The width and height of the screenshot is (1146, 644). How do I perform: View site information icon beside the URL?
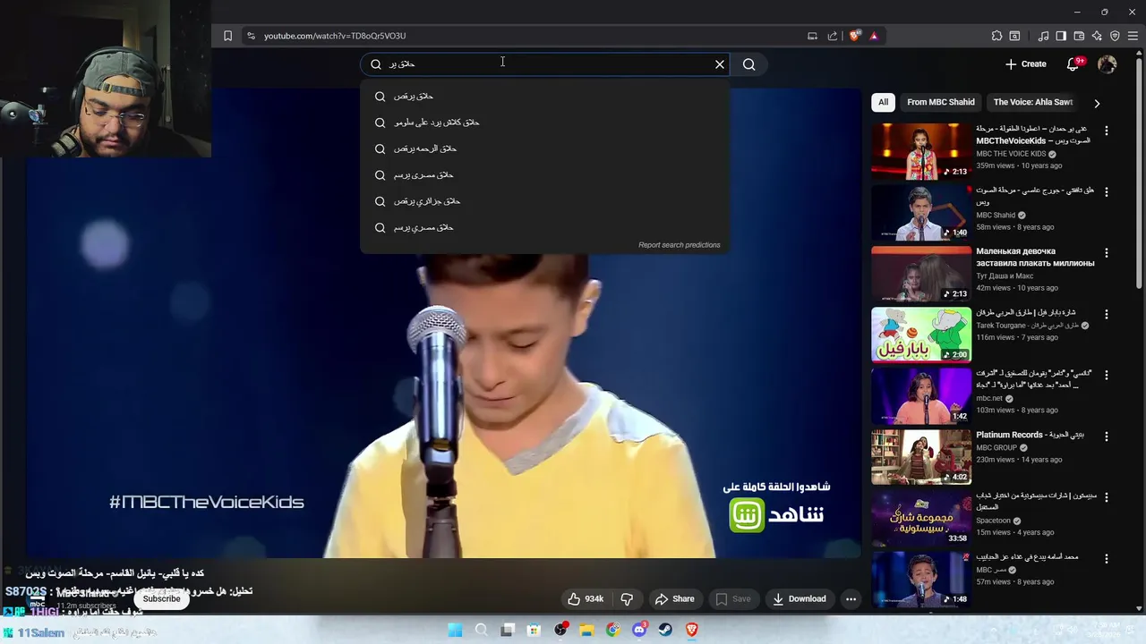[x=251, y=36]
